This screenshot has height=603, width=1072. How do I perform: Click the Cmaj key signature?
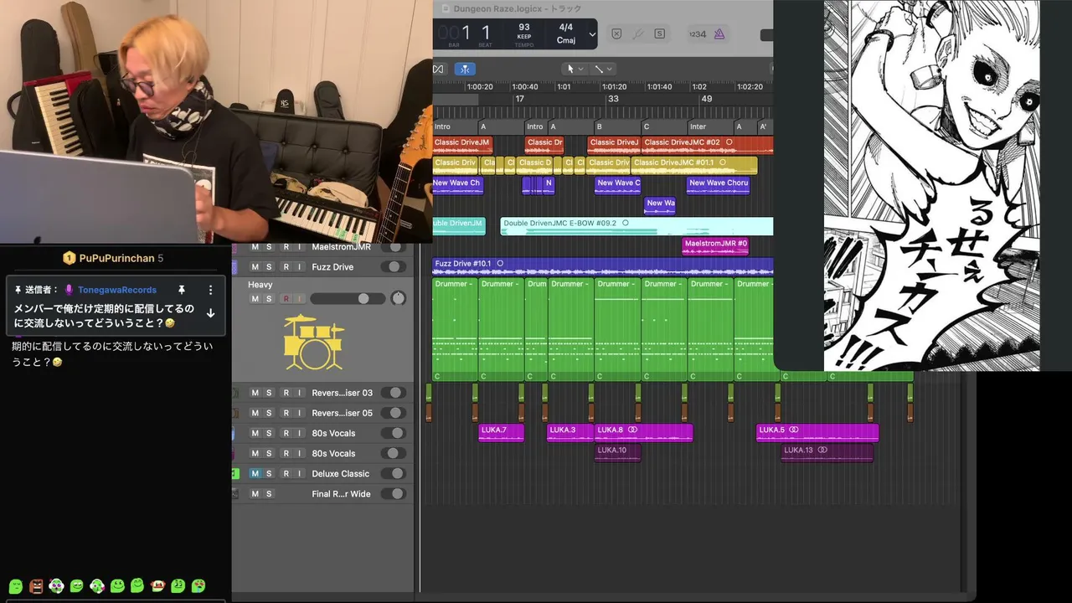point(566,40)
